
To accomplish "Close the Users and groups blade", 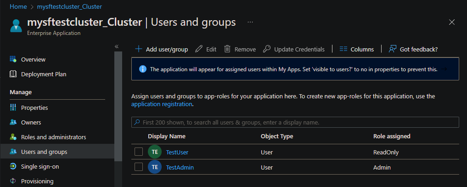I will pyautogui.click(x=452, y=22).
